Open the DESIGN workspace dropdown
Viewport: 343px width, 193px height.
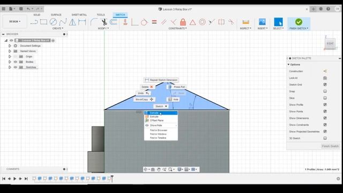point(14,21)
